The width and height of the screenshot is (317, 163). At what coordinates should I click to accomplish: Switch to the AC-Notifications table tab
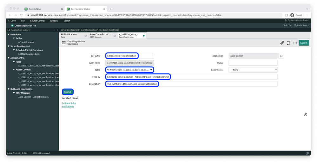tap(72, 35)
